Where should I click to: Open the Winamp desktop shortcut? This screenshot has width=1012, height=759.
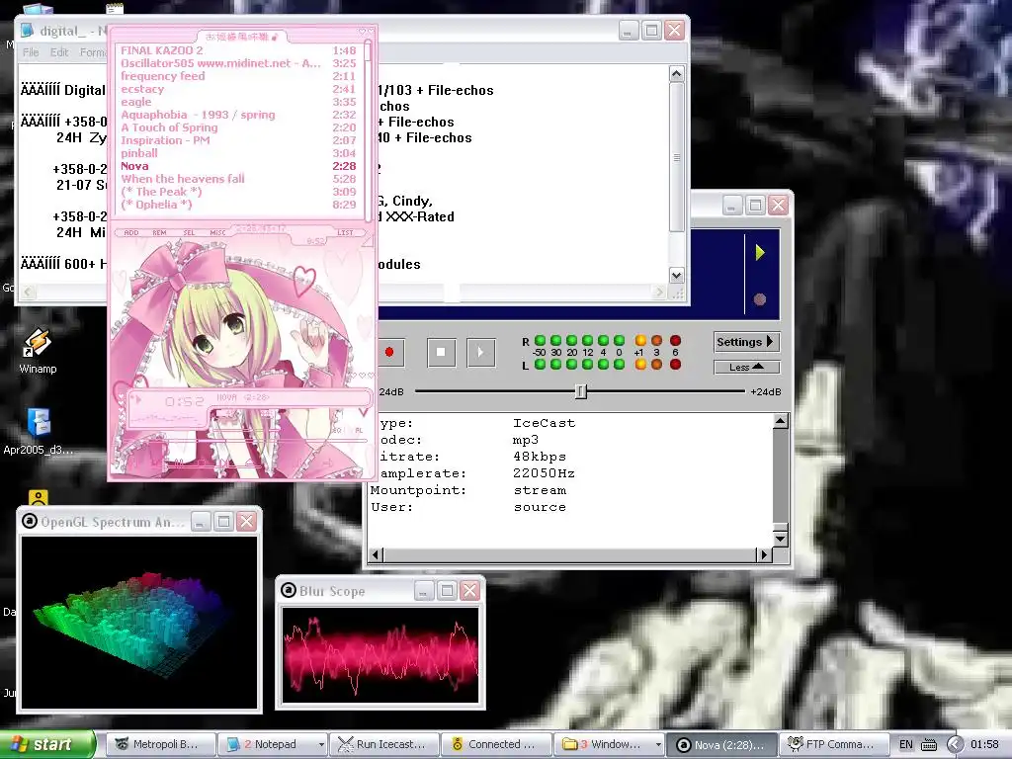point(38,351)
